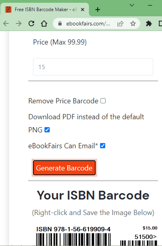Uncheck Download PDF instead of PNG
Image resolution: width=162 pixels, height=246 pixels.
(47, 130)
